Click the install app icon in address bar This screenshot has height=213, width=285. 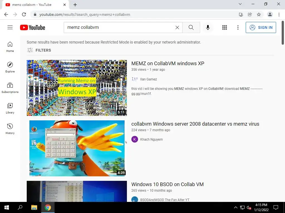pos(241,14)
